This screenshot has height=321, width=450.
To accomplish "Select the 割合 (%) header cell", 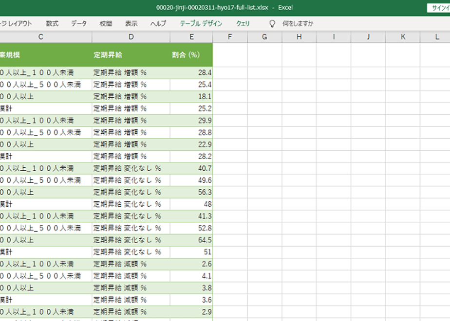I will click(x=191, y=55).
